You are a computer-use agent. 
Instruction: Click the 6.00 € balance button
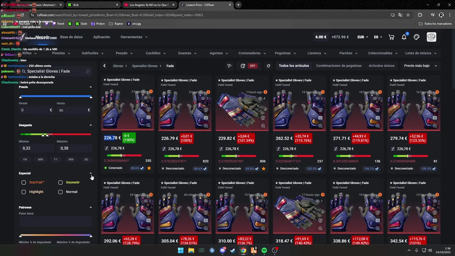click(x=321, y=37)
